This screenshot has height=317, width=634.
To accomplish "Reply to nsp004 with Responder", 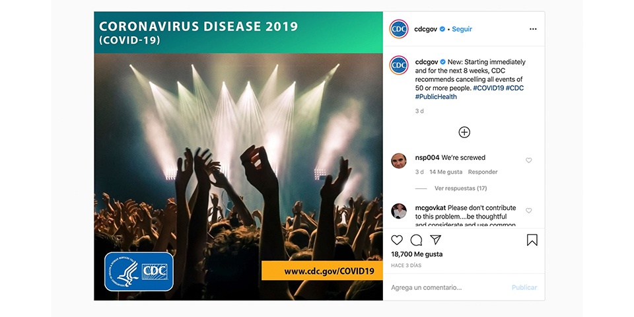I will click(483, 172).
